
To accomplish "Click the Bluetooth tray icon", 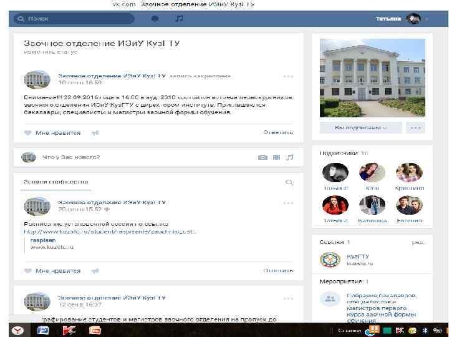I will pyautogui.click(x=425, y=331).
